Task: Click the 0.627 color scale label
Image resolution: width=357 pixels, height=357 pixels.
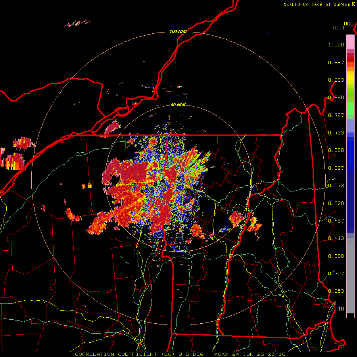Action: [336, 168]
